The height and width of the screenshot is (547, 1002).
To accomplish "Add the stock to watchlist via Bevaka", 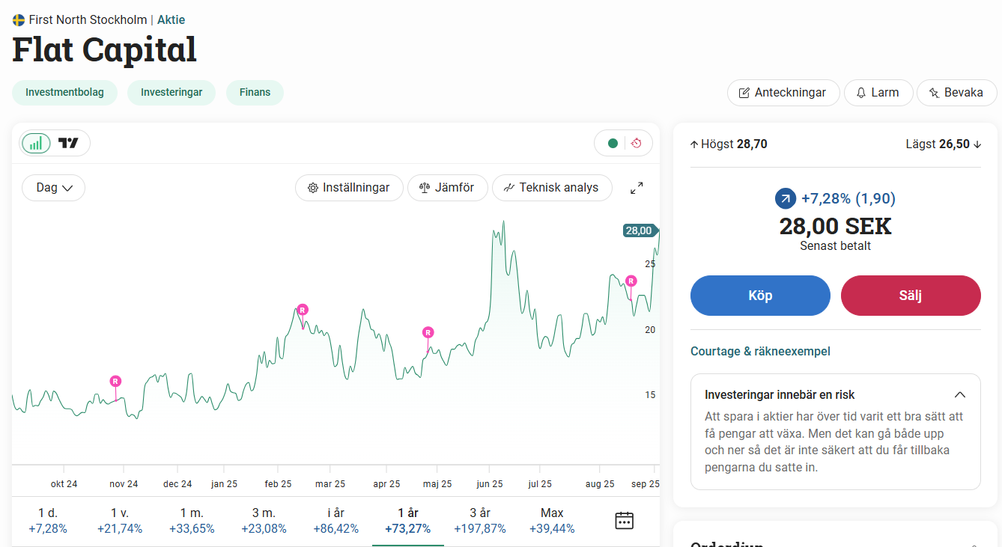I will click(x=956, y=93).
